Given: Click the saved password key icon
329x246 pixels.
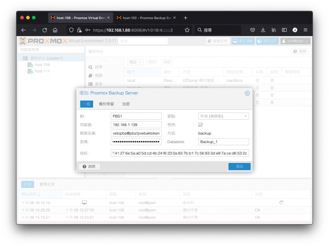Looking at the screenshot, I should click(x=87, y=30).
